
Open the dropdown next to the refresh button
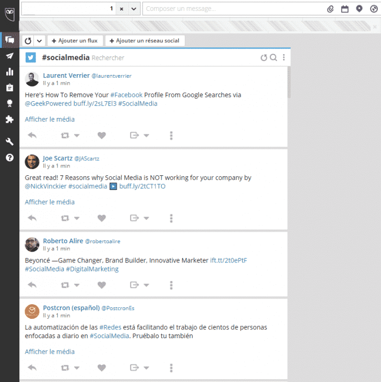pyautogui.click(x=39, y=41)
